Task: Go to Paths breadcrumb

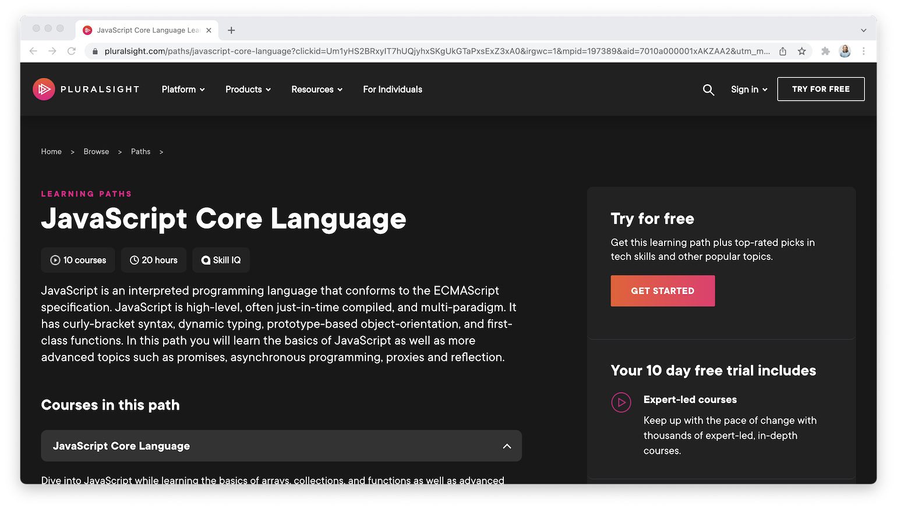Action: 140,151
